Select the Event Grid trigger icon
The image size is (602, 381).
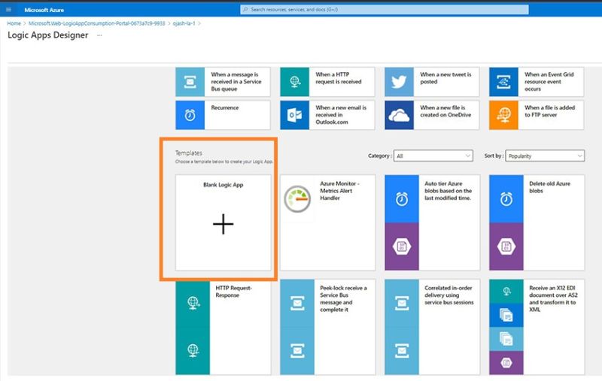pyautogui.click(x=503, y=82)
